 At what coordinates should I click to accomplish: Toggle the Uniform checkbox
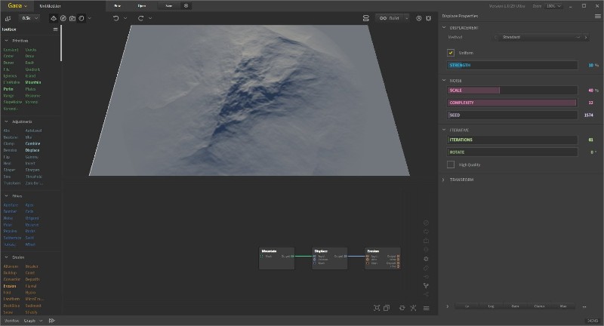tap(451, 53)
